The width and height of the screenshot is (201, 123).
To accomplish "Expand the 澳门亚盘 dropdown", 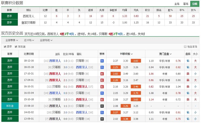I will 165,54.
